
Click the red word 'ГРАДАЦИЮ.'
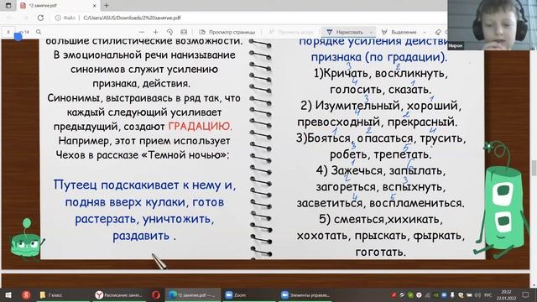click(x=201, y=127)
